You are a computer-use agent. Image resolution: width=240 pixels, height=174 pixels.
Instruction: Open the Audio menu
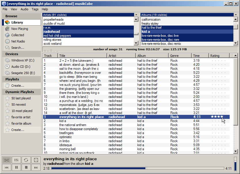(24, 9)
